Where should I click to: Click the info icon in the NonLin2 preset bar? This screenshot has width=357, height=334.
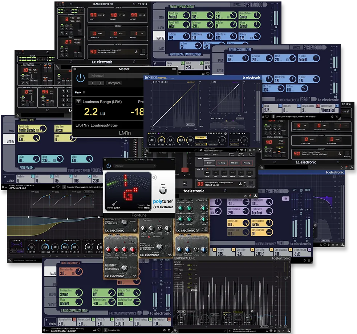(x=64, y=187)
